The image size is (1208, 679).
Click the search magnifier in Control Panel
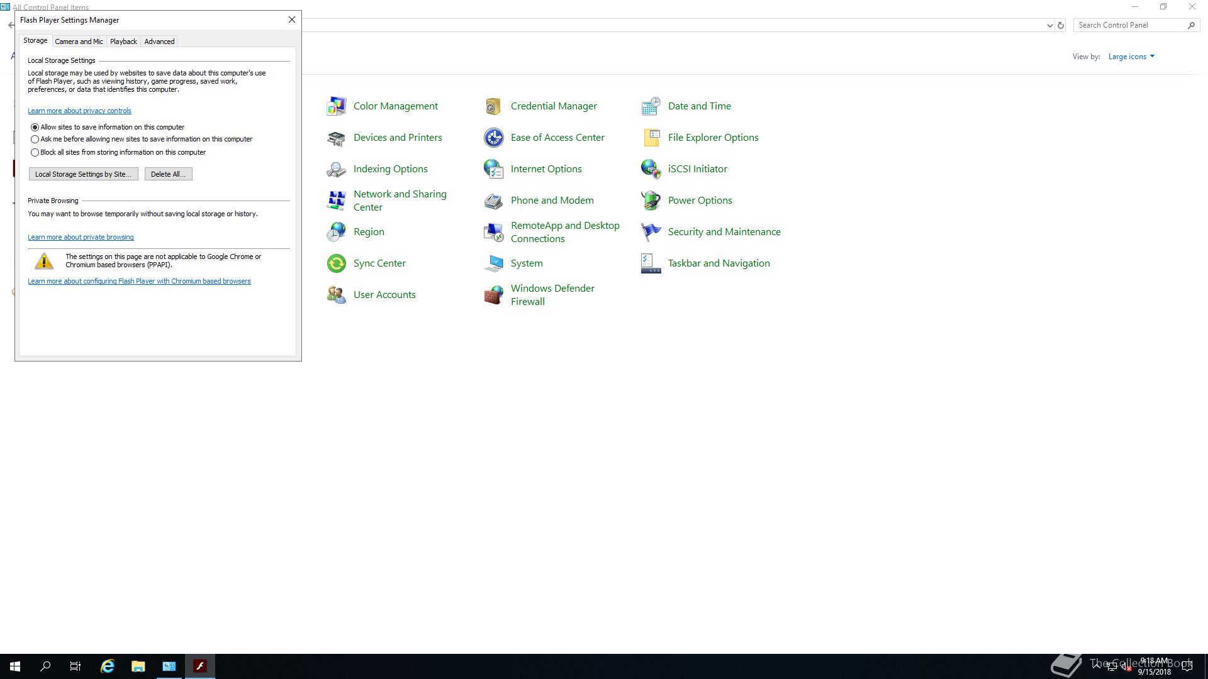tap(1191, 25)
